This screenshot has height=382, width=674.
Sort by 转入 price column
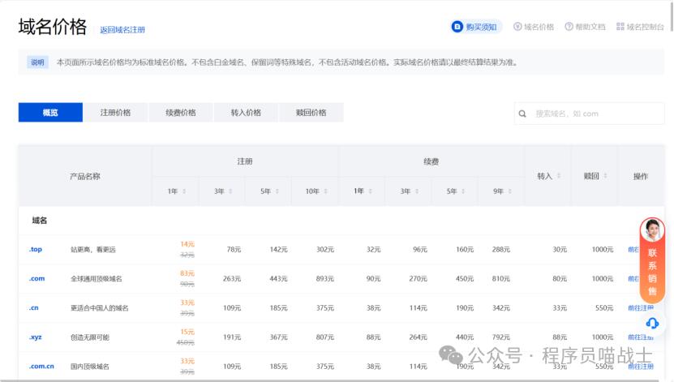tap(558, 176)
